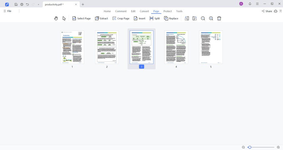Select the Hand pan tool
Viewport: 283px width, 150px height.
coord(56,18)
